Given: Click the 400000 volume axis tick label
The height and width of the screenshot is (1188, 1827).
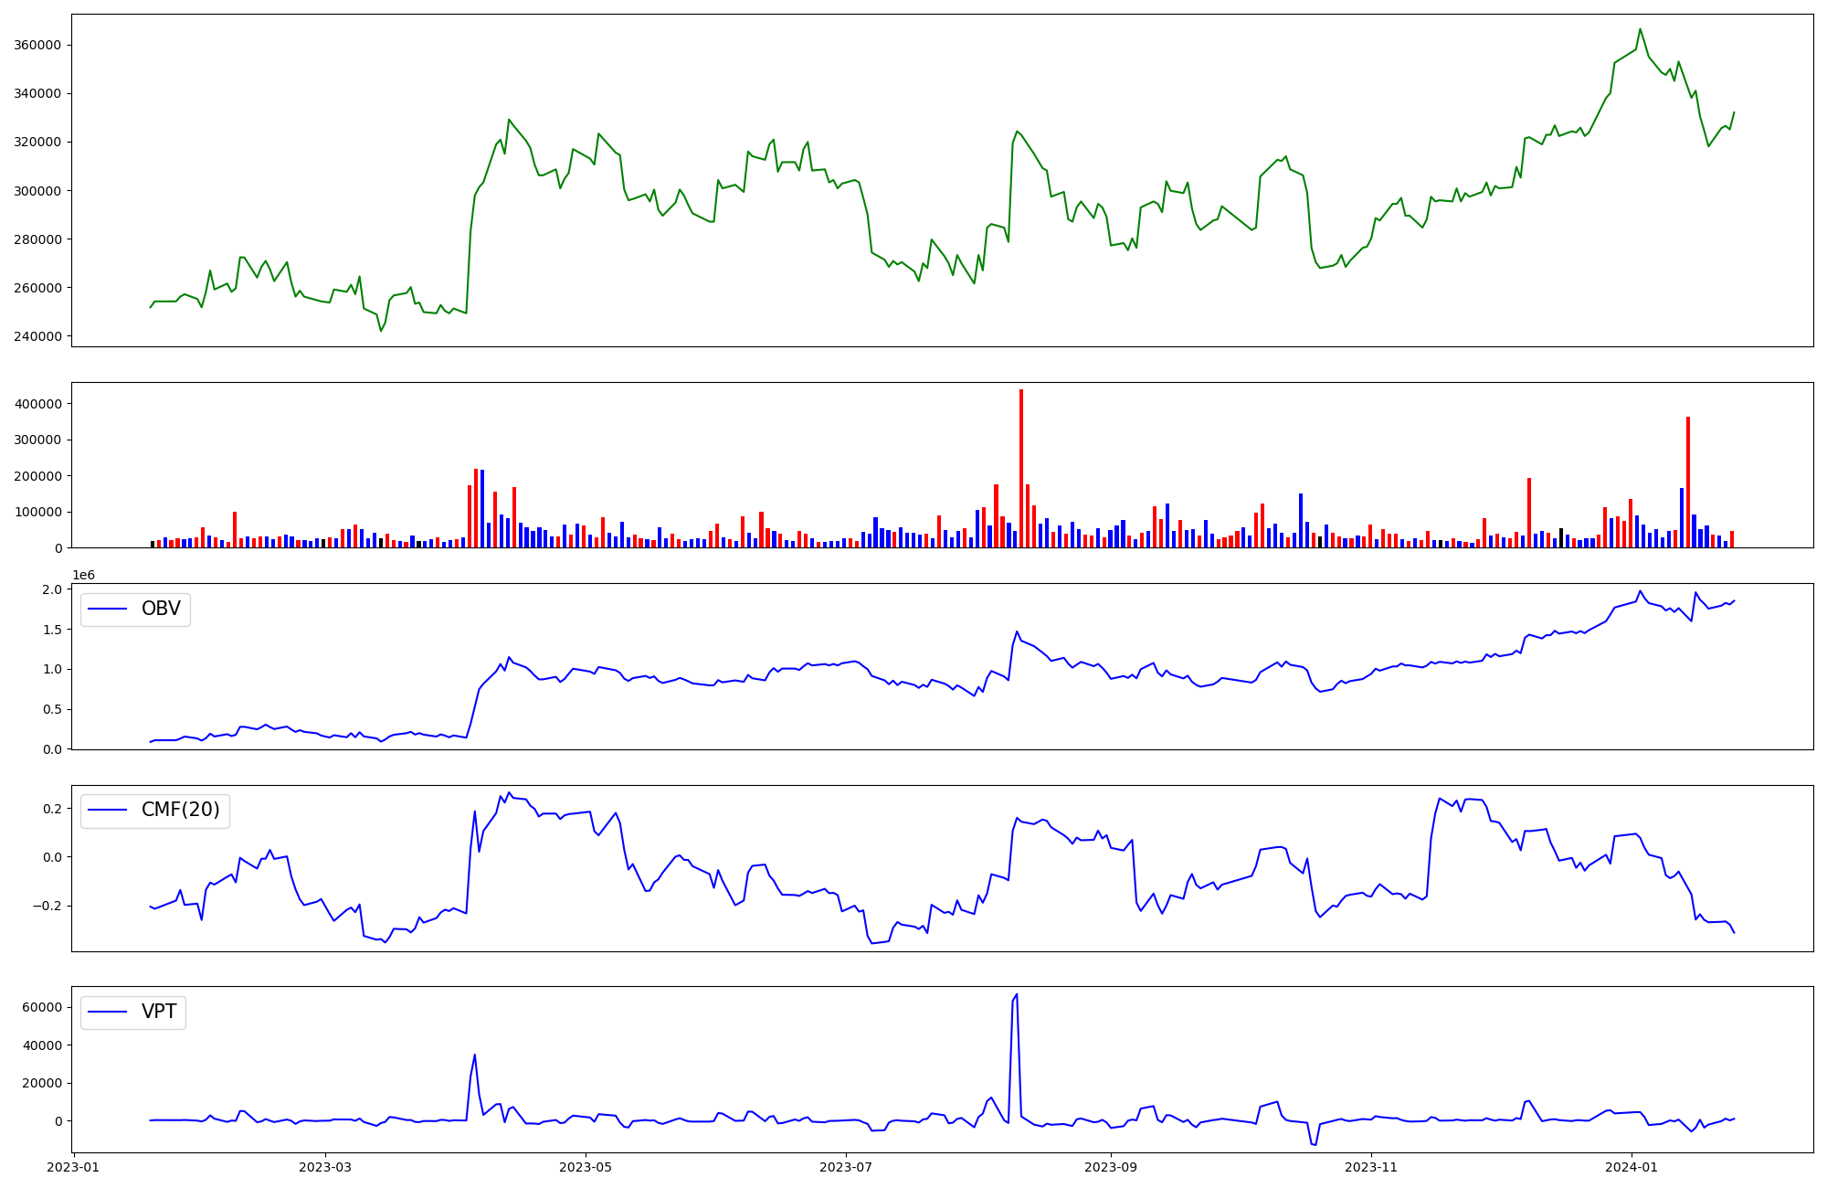Looking at the screenshot, I should (39, 404).
